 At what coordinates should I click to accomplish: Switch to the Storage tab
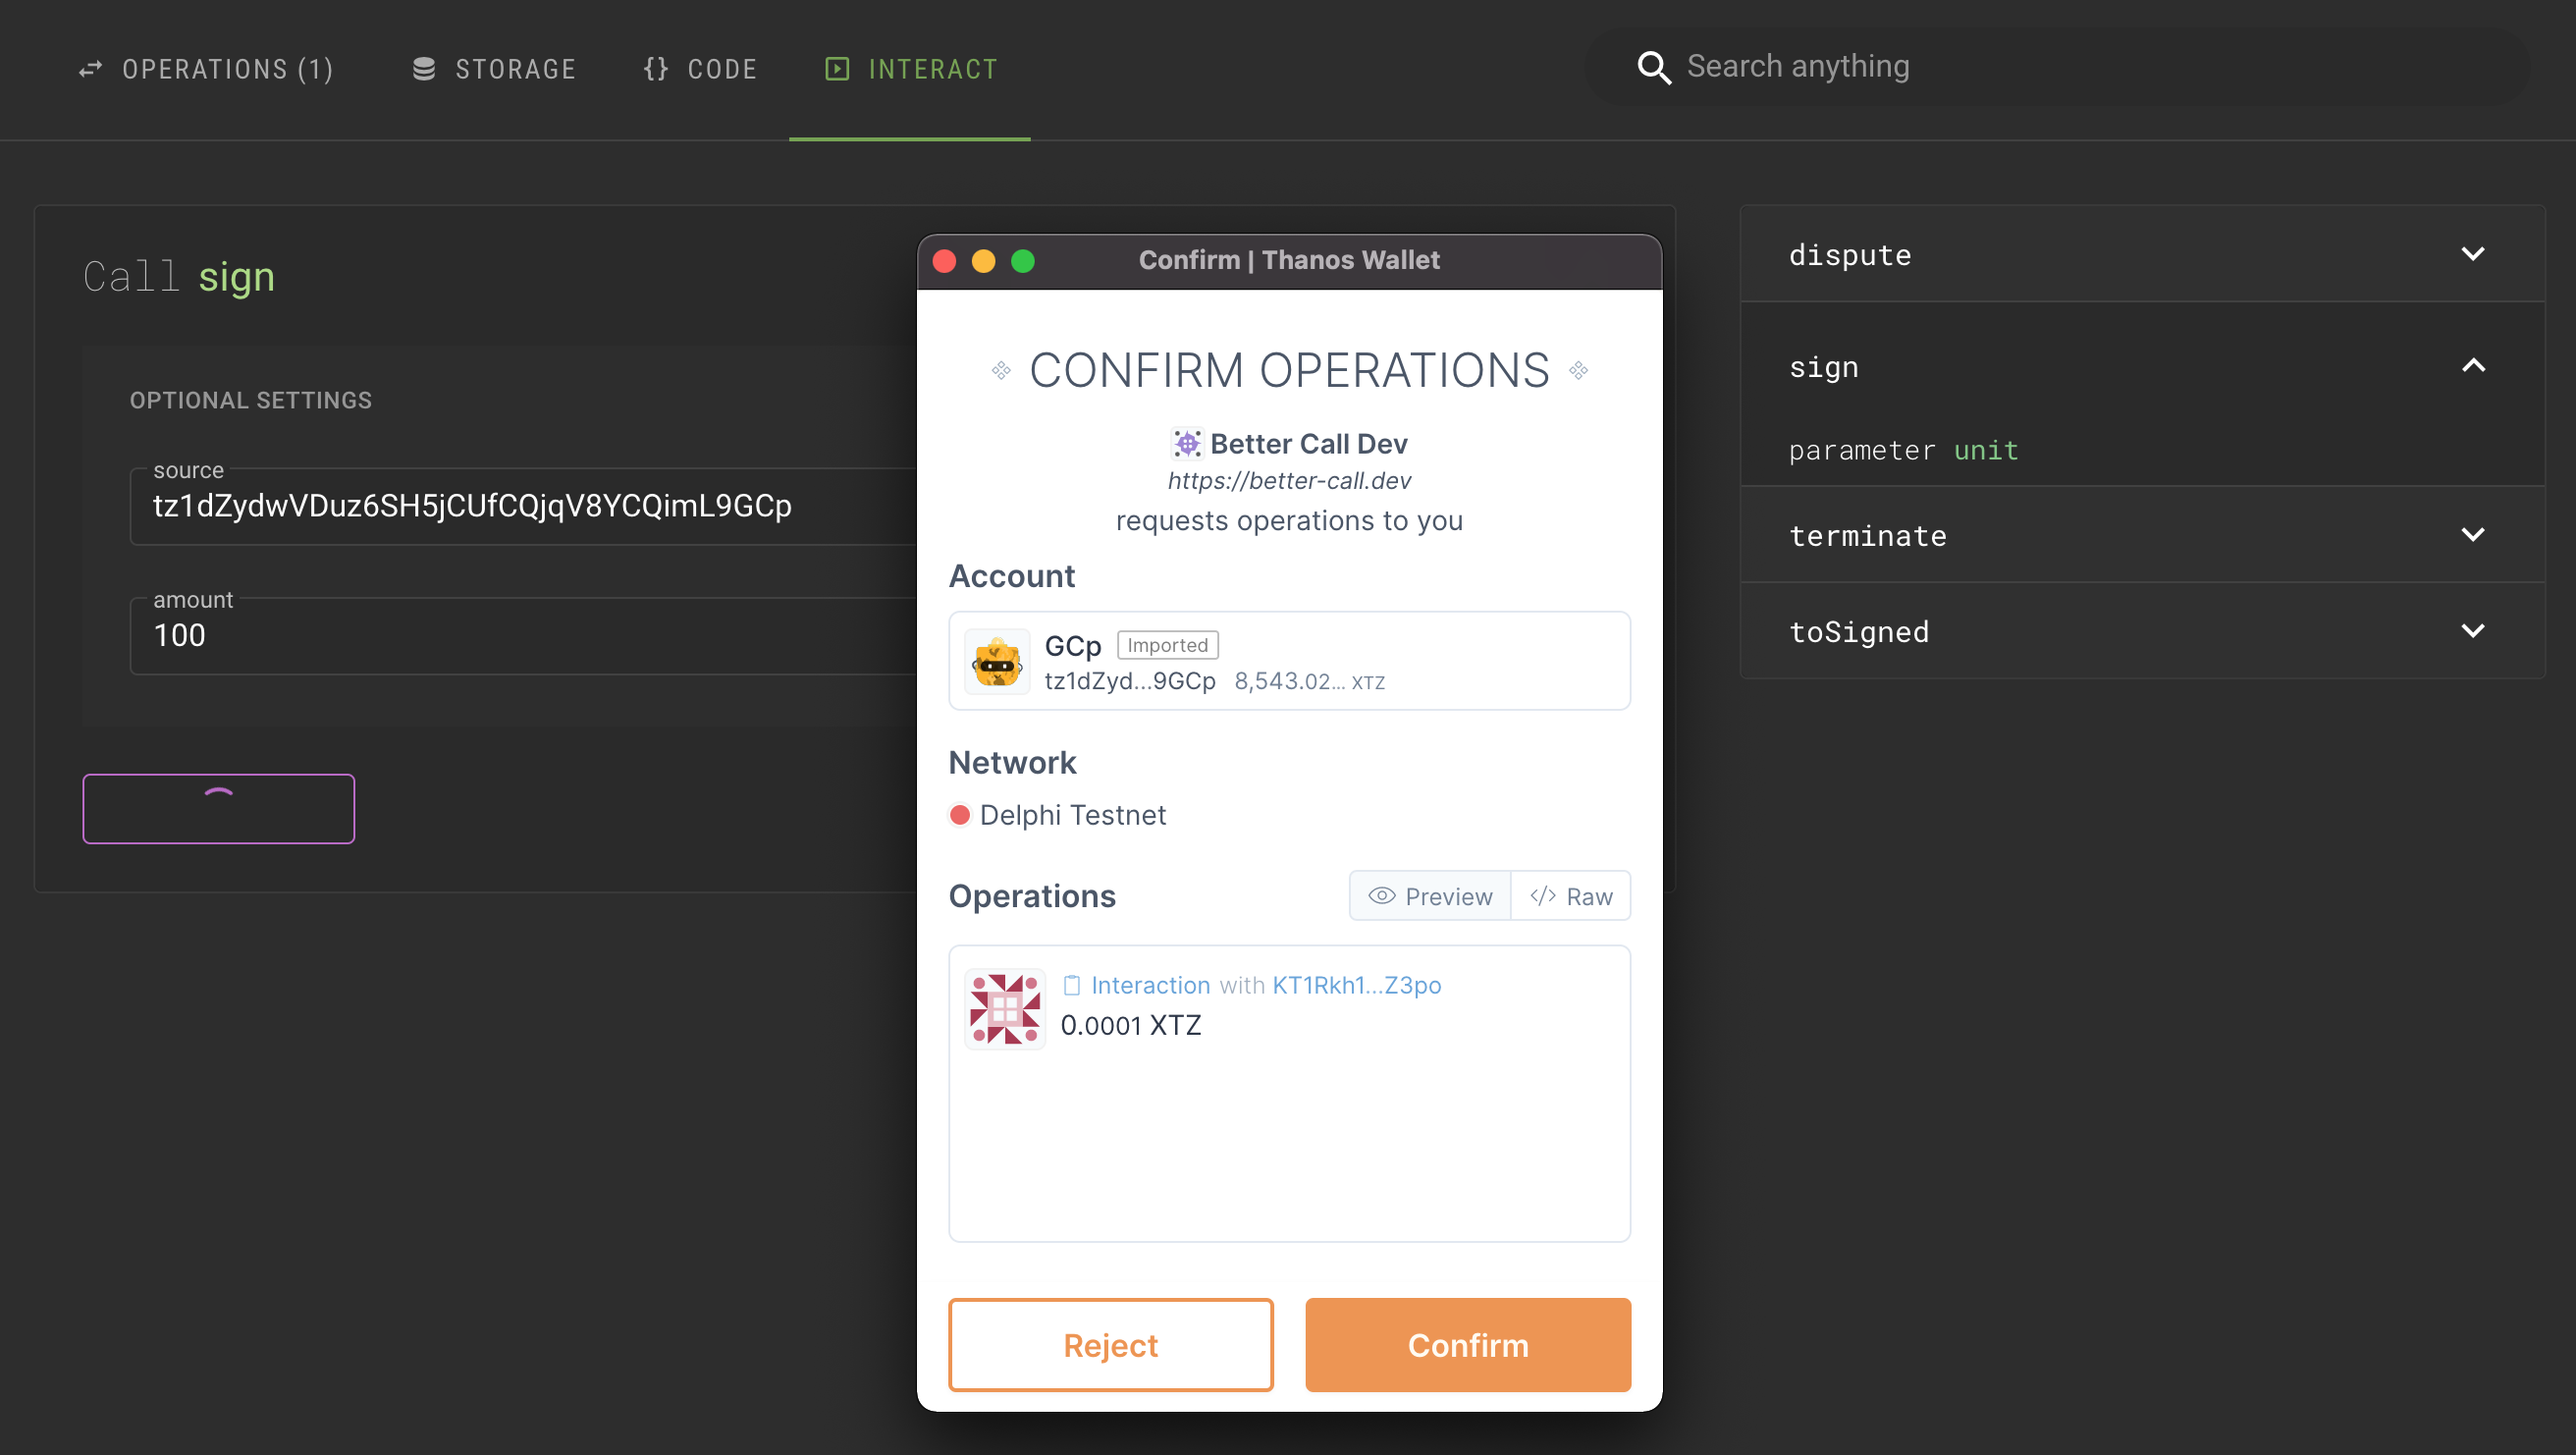pyautogui.click(x=494, y=69)
